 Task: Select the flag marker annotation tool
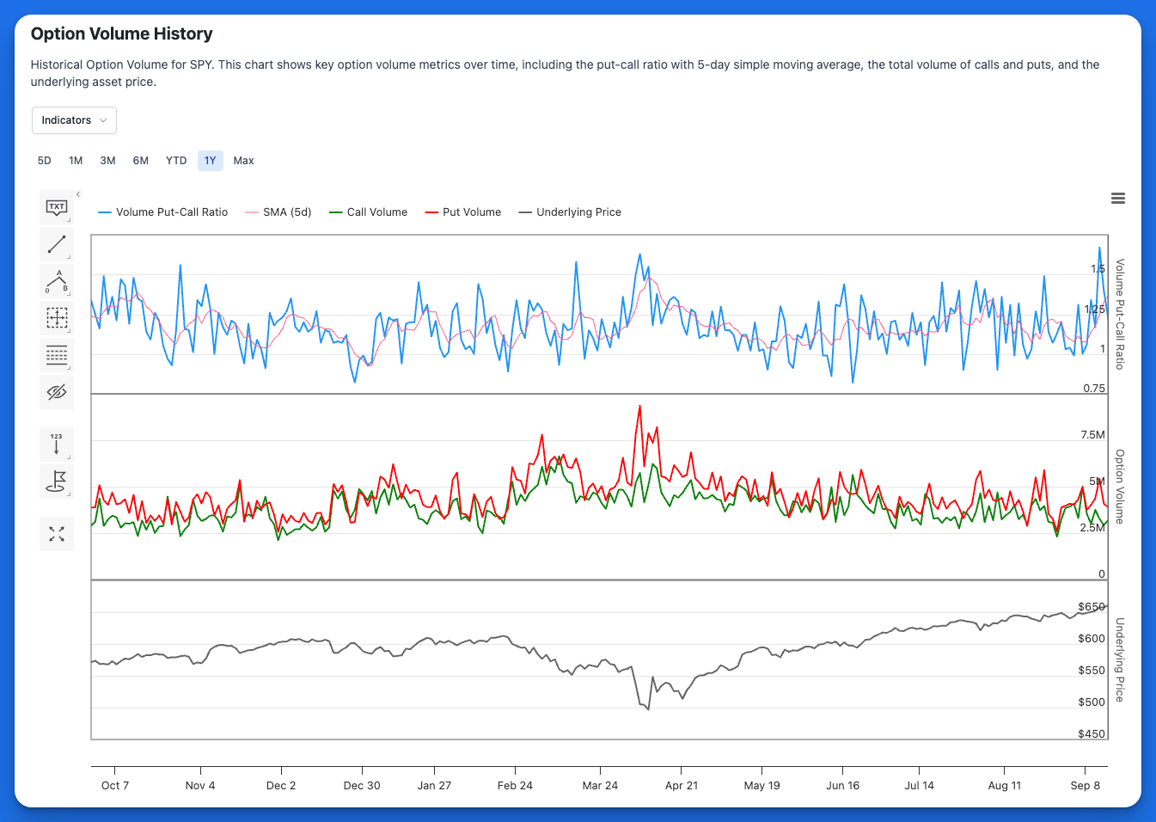click(x=57, y=481)
